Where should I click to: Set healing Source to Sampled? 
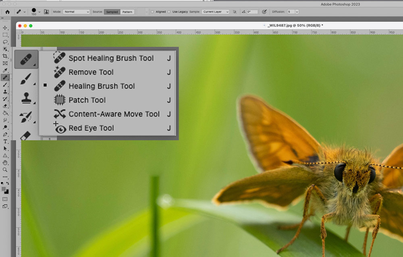point(112,12)
